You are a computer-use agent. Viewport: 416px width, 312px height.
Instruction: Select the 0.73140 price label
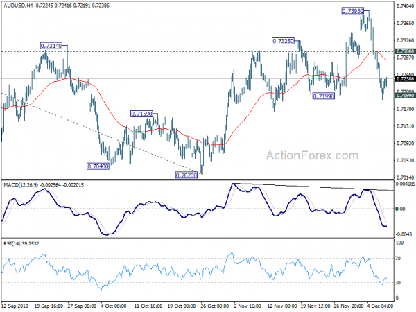click(52, 46)
